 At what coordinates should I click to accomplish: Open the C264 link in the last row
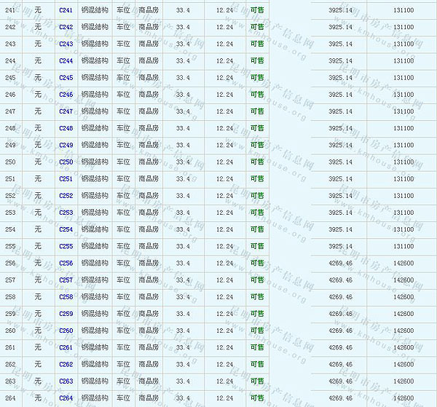66,398
